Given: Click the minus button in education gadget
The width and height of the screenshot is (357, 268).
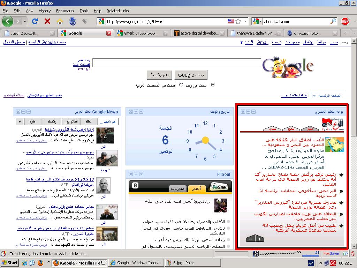Looking at the screenshot, I should click(251, 239).
